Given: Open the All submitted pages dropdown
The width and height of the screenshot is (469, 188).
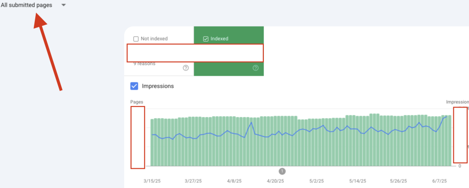Looking at the screenshot, I should (33, 5).
